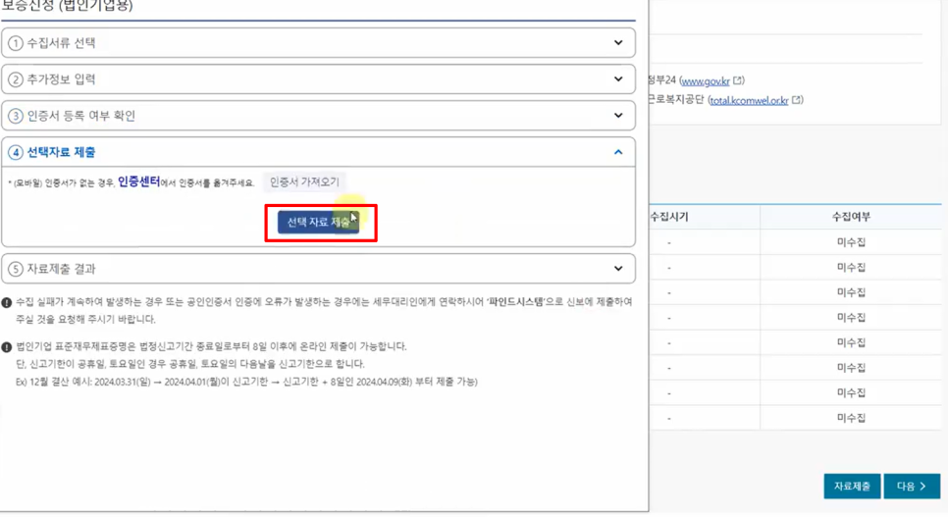Viewport: 948px width, 517px height.
Task: Click the circled number 3 step icon
Action: [x=16, y=116]
